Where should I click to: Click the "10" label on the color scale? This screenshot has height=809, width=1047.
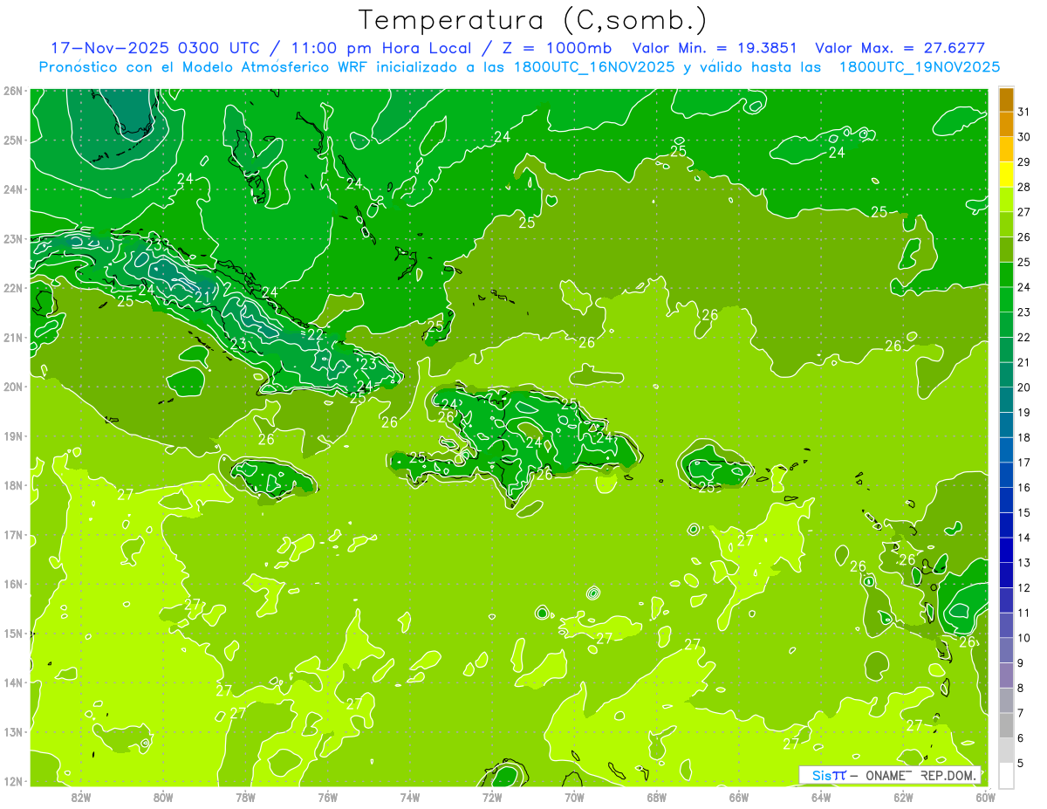pyautogui.click(x=1023, y=638)
